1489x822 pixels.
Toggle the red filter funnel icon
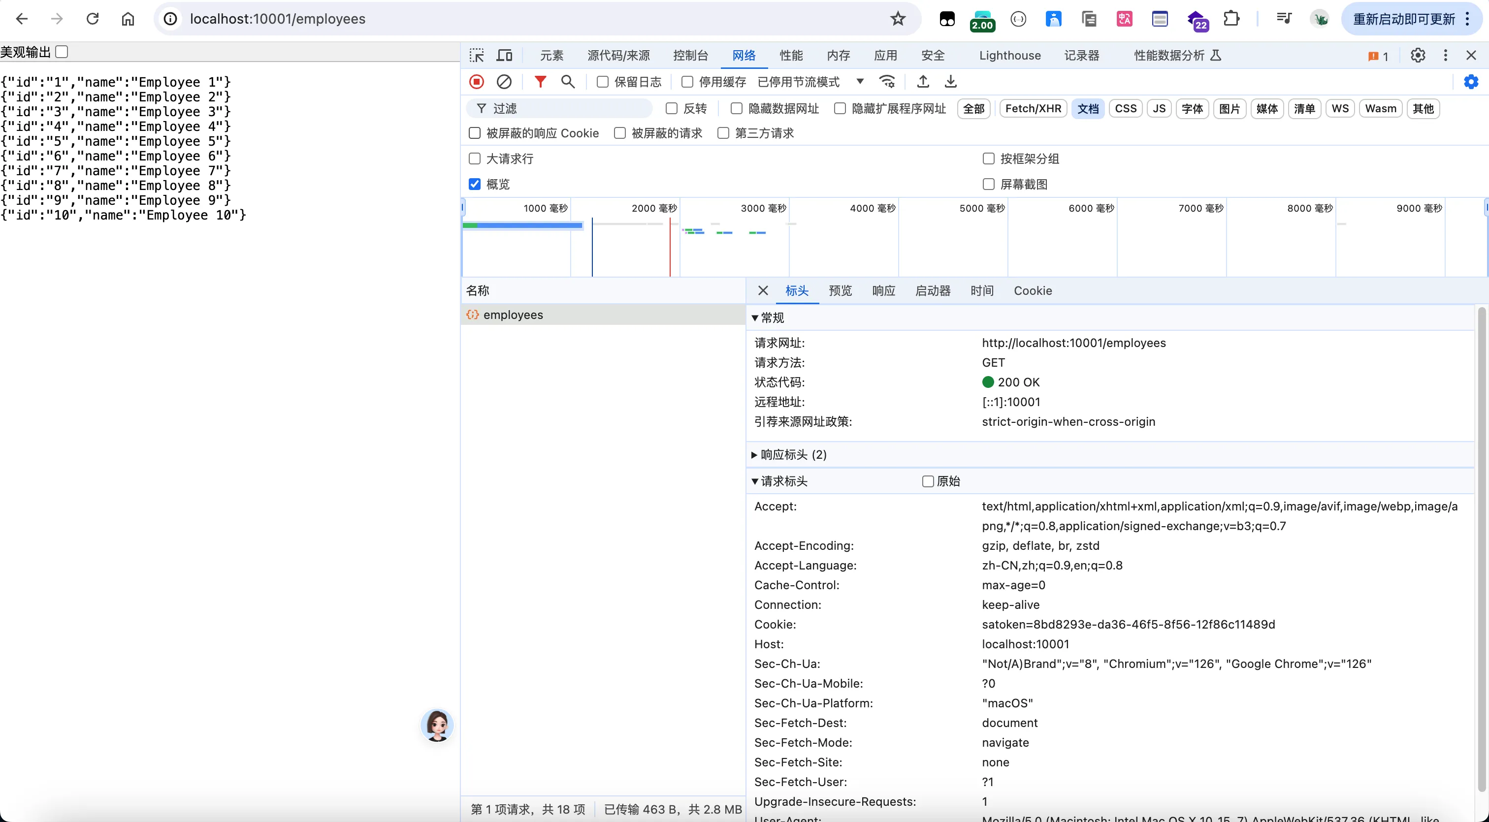pos(540,81)
